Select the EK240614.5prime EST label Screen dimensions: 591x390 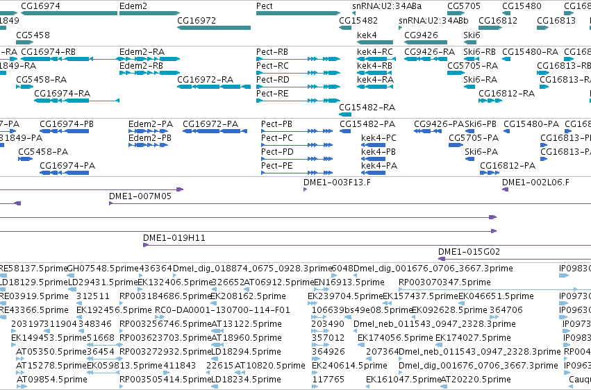[x=349, y=366]
